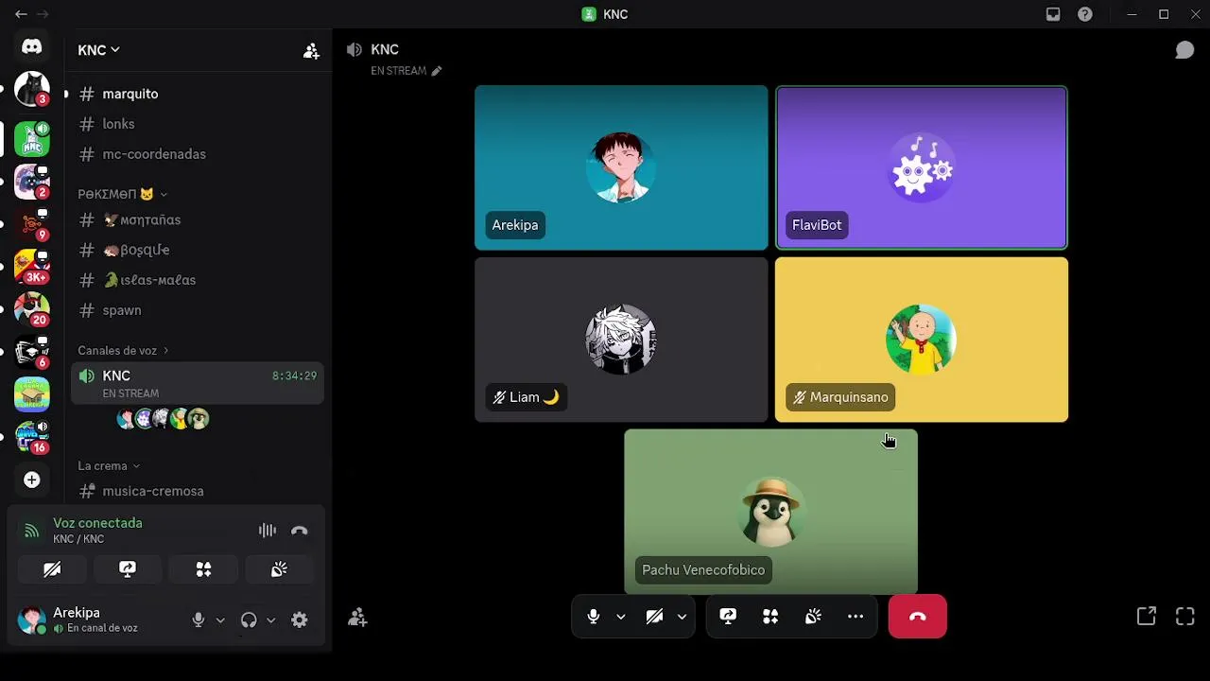Invite friends icon at bottom of call
Screen dimensions: 1210x681
357,618
